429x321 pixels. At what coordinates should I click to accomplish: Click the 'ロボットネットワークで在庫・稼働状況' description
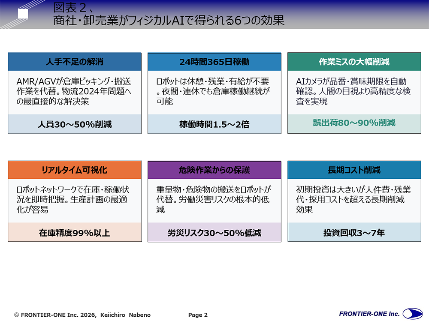click(x=73, y=200)
